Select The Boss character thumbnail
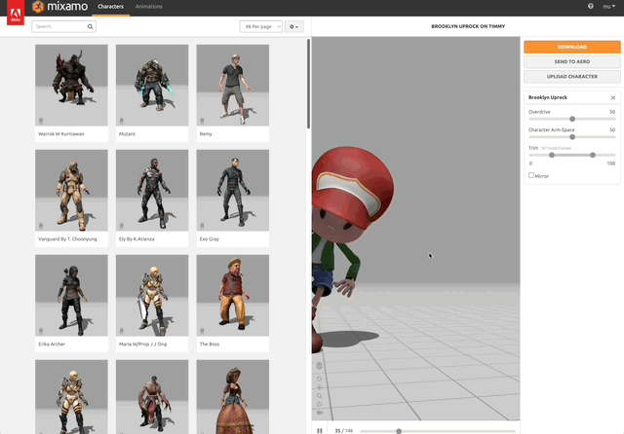This screenshot has height=434, width=624. [233, 296]
